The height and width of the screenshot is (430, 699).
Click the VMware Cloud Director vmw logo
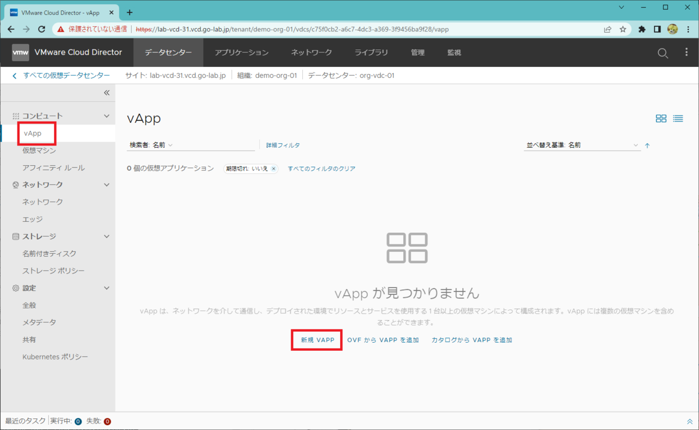[x=20, y=52]
